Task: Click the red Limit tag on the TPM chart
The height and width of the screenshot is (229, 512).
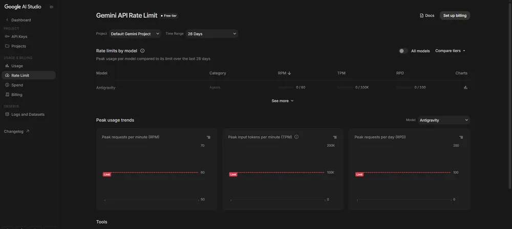Action: [x=233, y=174]
